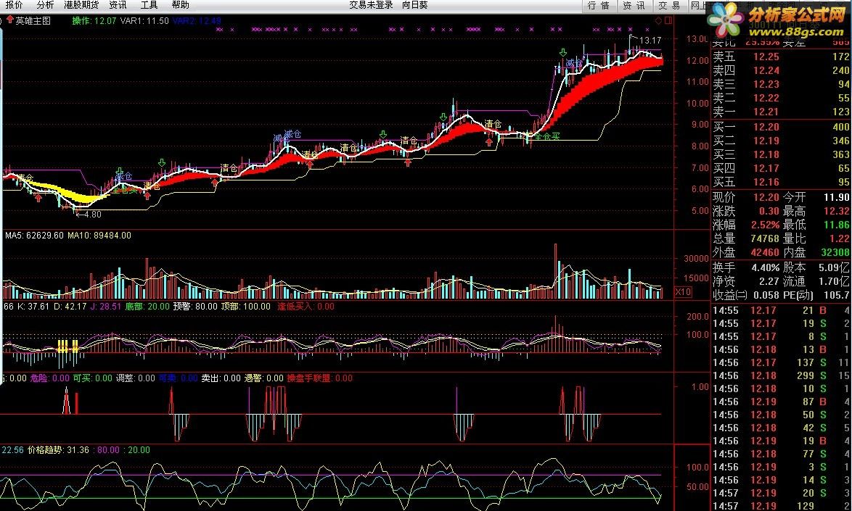Click the 买一 12.20 order row
The height and width of the screenshot is (511, 852).
tap(781, 127)
